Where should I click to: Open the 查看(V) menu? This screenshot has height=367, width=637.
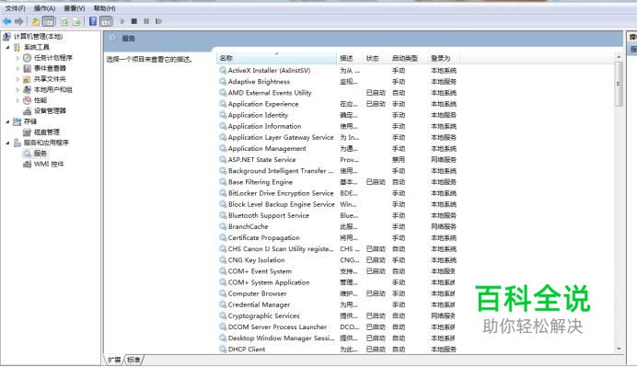click(75, 8)
